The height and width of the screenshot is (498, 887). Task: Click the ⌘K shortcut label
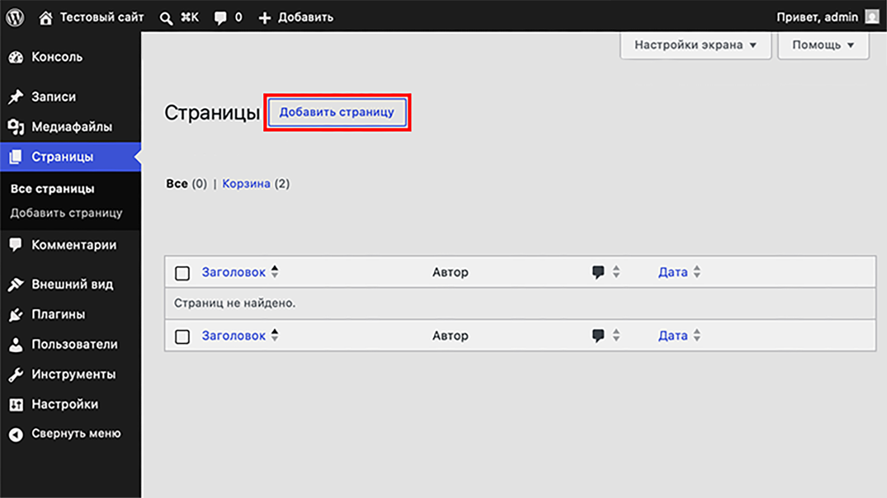189,17
